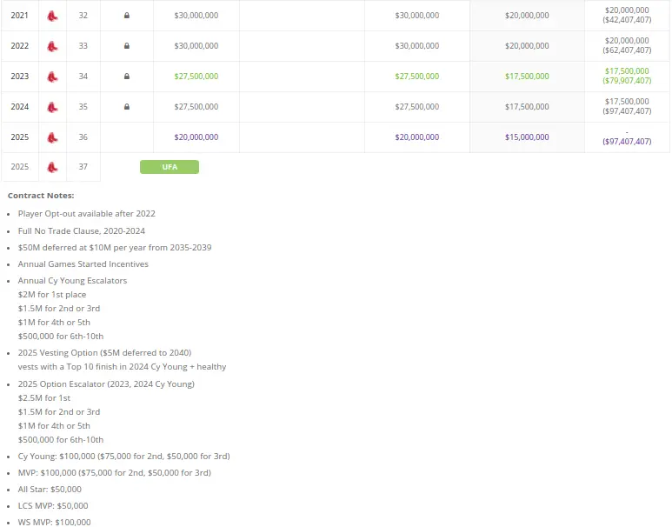Click the lock icon in the 2024 row

click(127, 107)
